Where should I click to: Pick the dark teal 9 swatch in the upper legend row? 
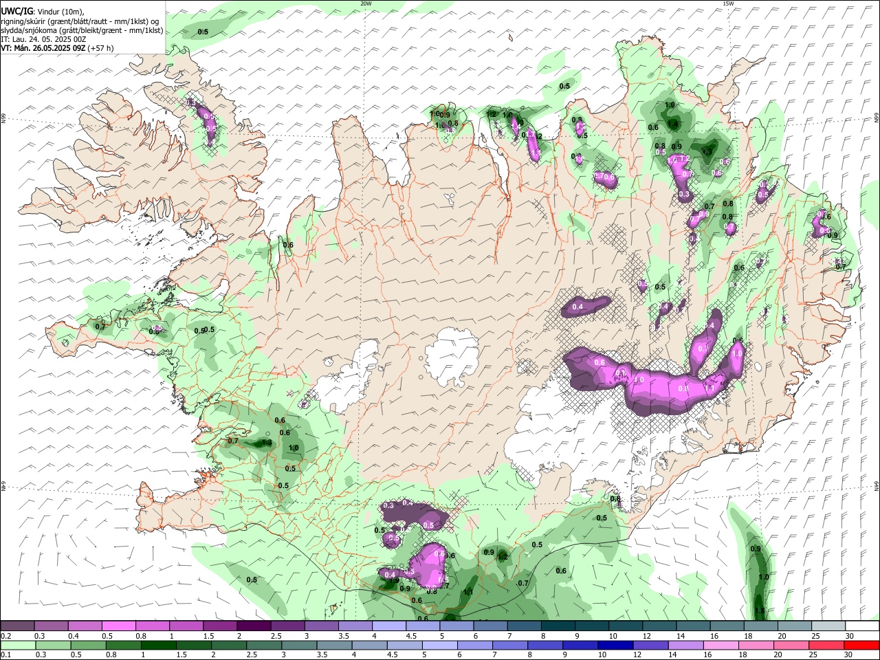pyautogui.click(x=591, y=626)
